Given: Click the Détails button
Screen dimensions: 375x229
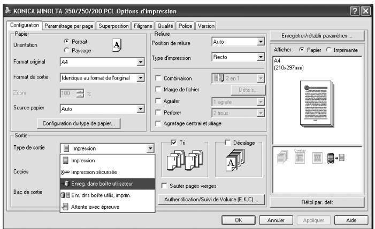Looking at the screenshot, I should 248,90.
